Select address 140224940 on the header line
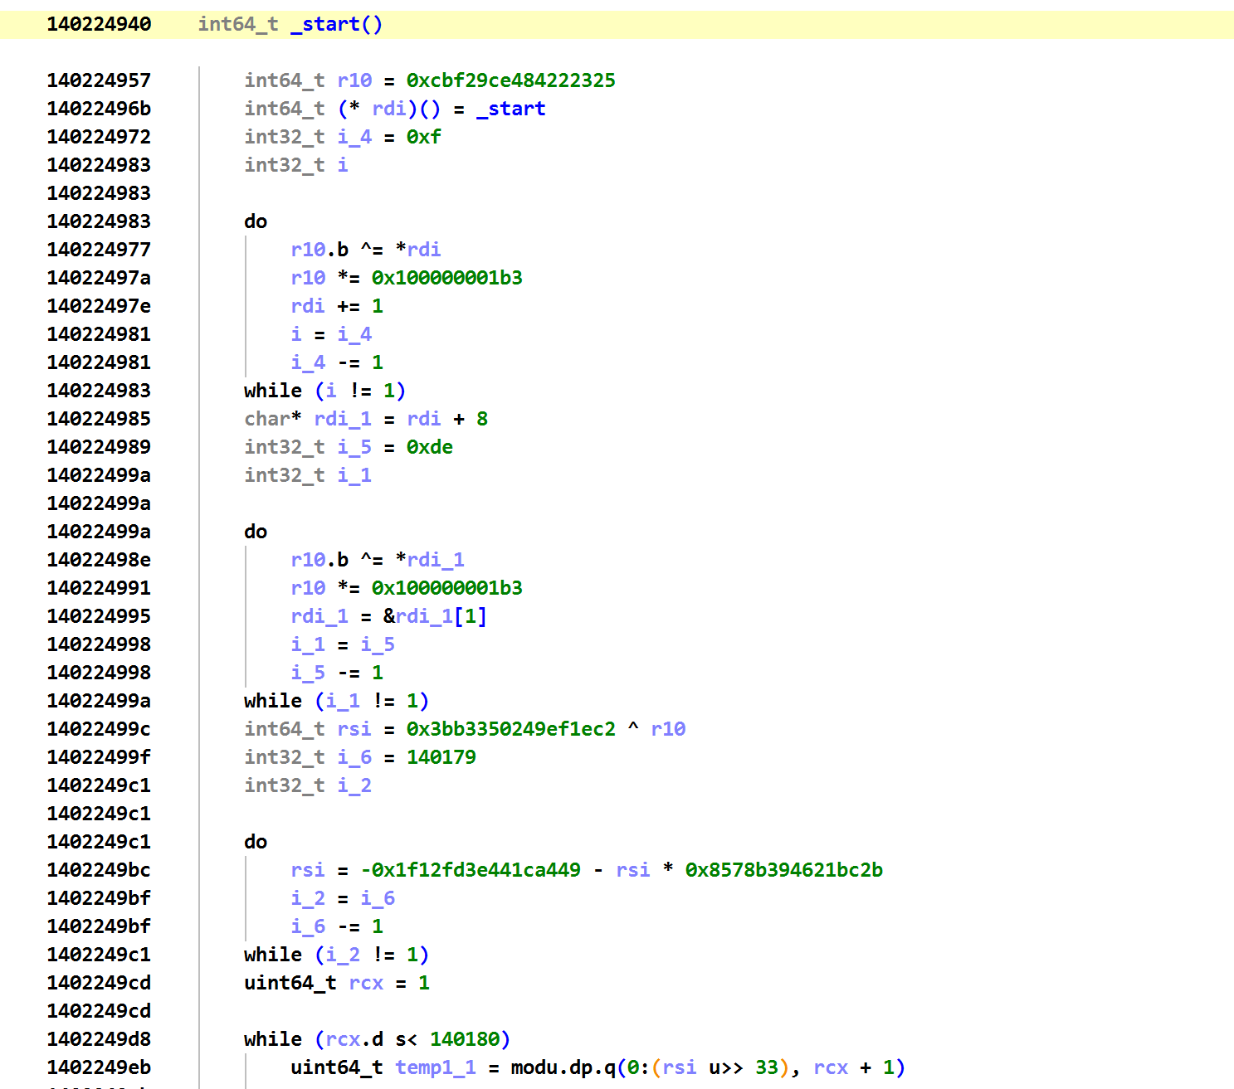The width and height of the screenshot is (1234, 1089). tap(99, 24)
